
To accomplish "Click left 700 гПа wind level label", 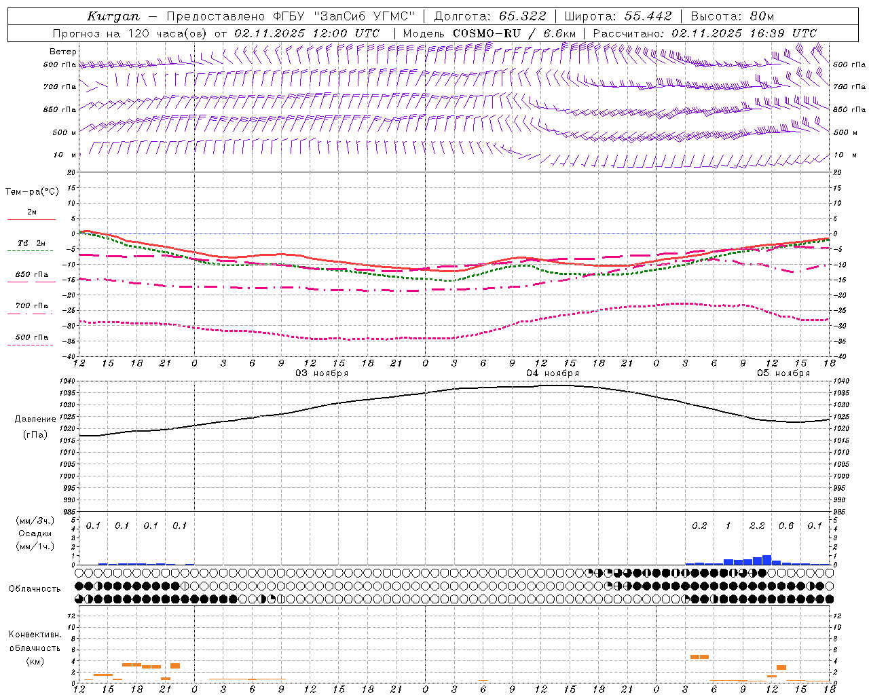I will pyautogui.click(x=60, y=87).
